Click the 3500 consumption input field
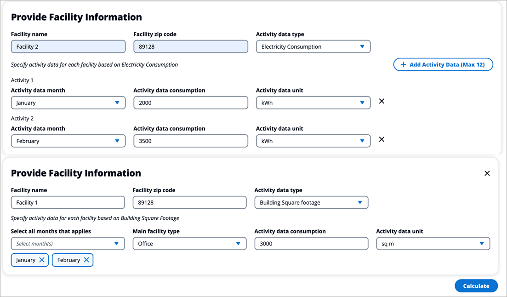Image resolution: width=507 pixels, height=297 pixels. [190, 141]
